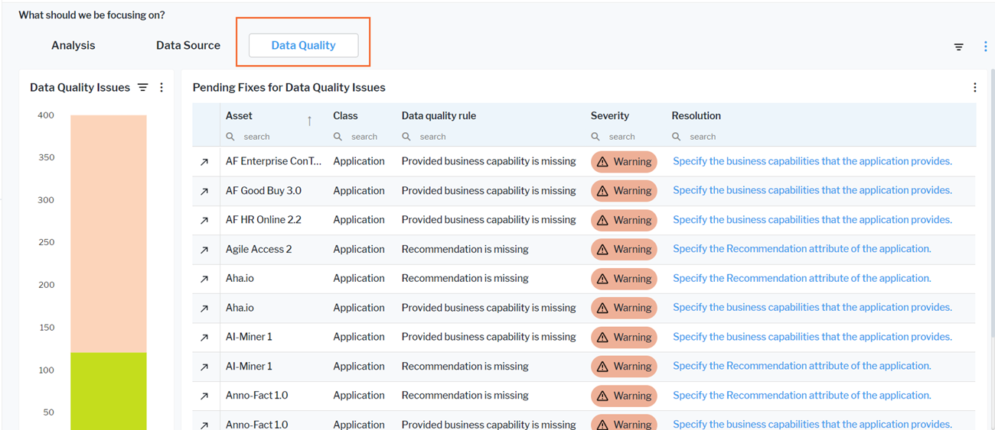This screenshot has height=430, width=995.
Task: Open Agile Access 2 row arrow icon
Action: point(204,250)
